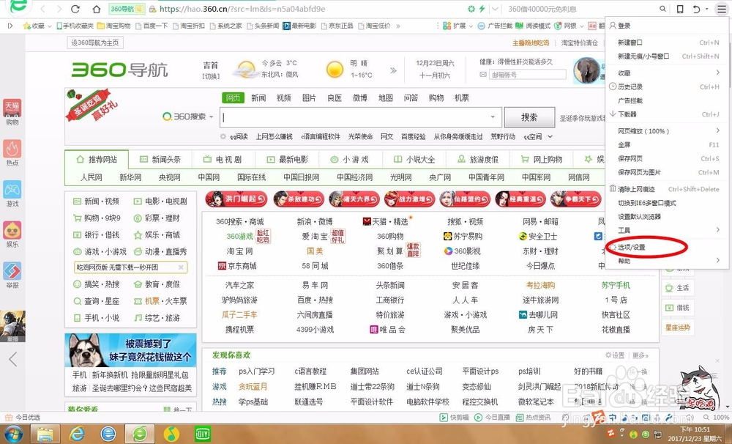Open the 娱乐 sidebar icon

pyautogui.click(x=12, y=230)
